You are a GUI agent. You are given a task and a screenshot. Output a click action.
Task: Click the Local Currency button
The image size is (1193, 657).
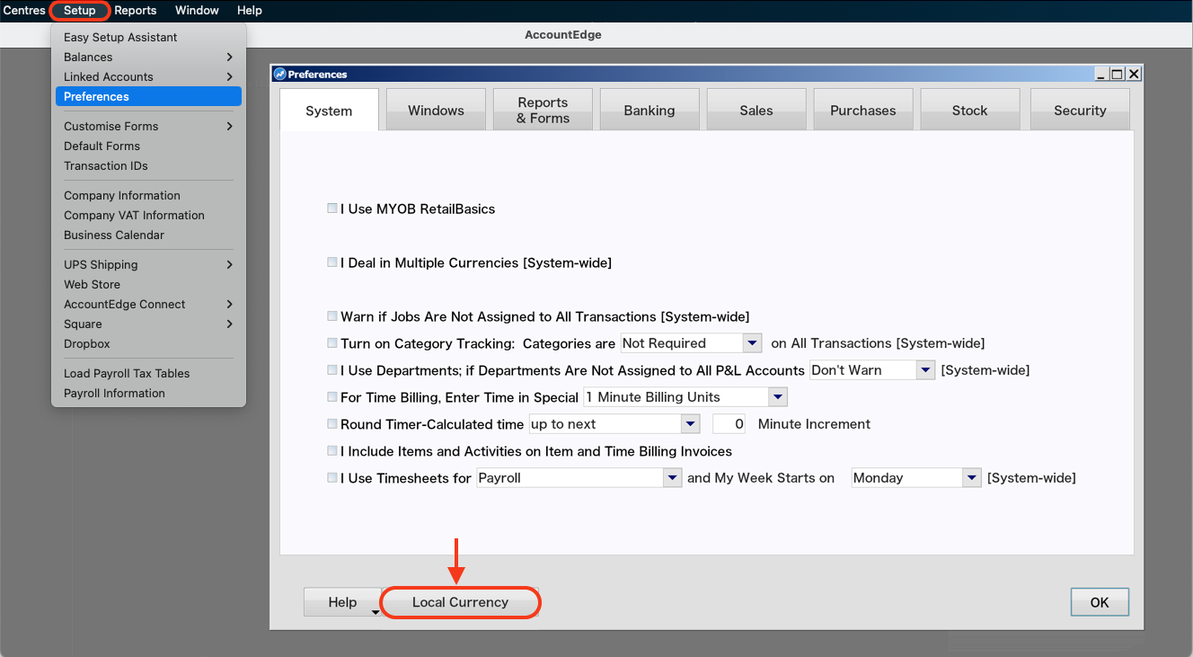[x=460, y=602]
